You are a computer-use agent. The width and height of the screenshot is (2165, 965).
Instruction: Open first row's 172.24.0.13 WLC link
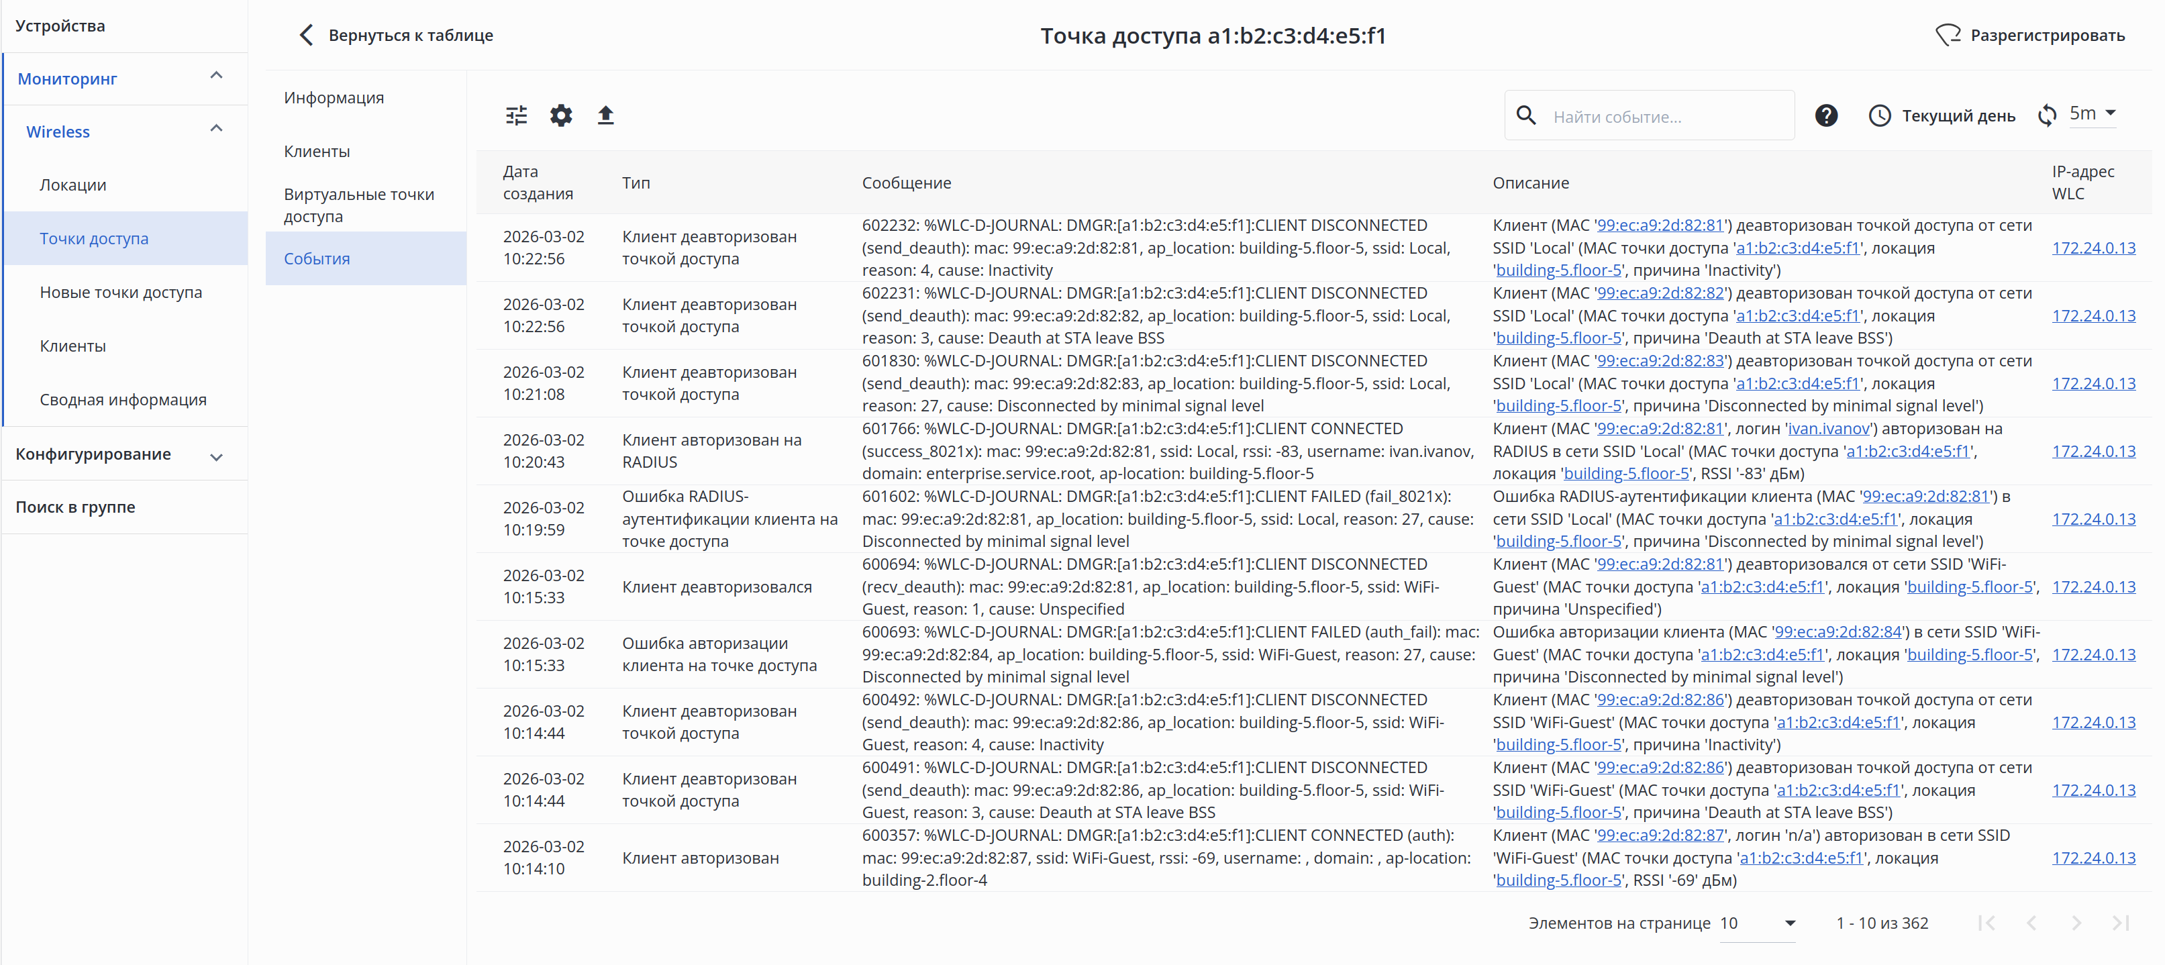click(2093, 248)
